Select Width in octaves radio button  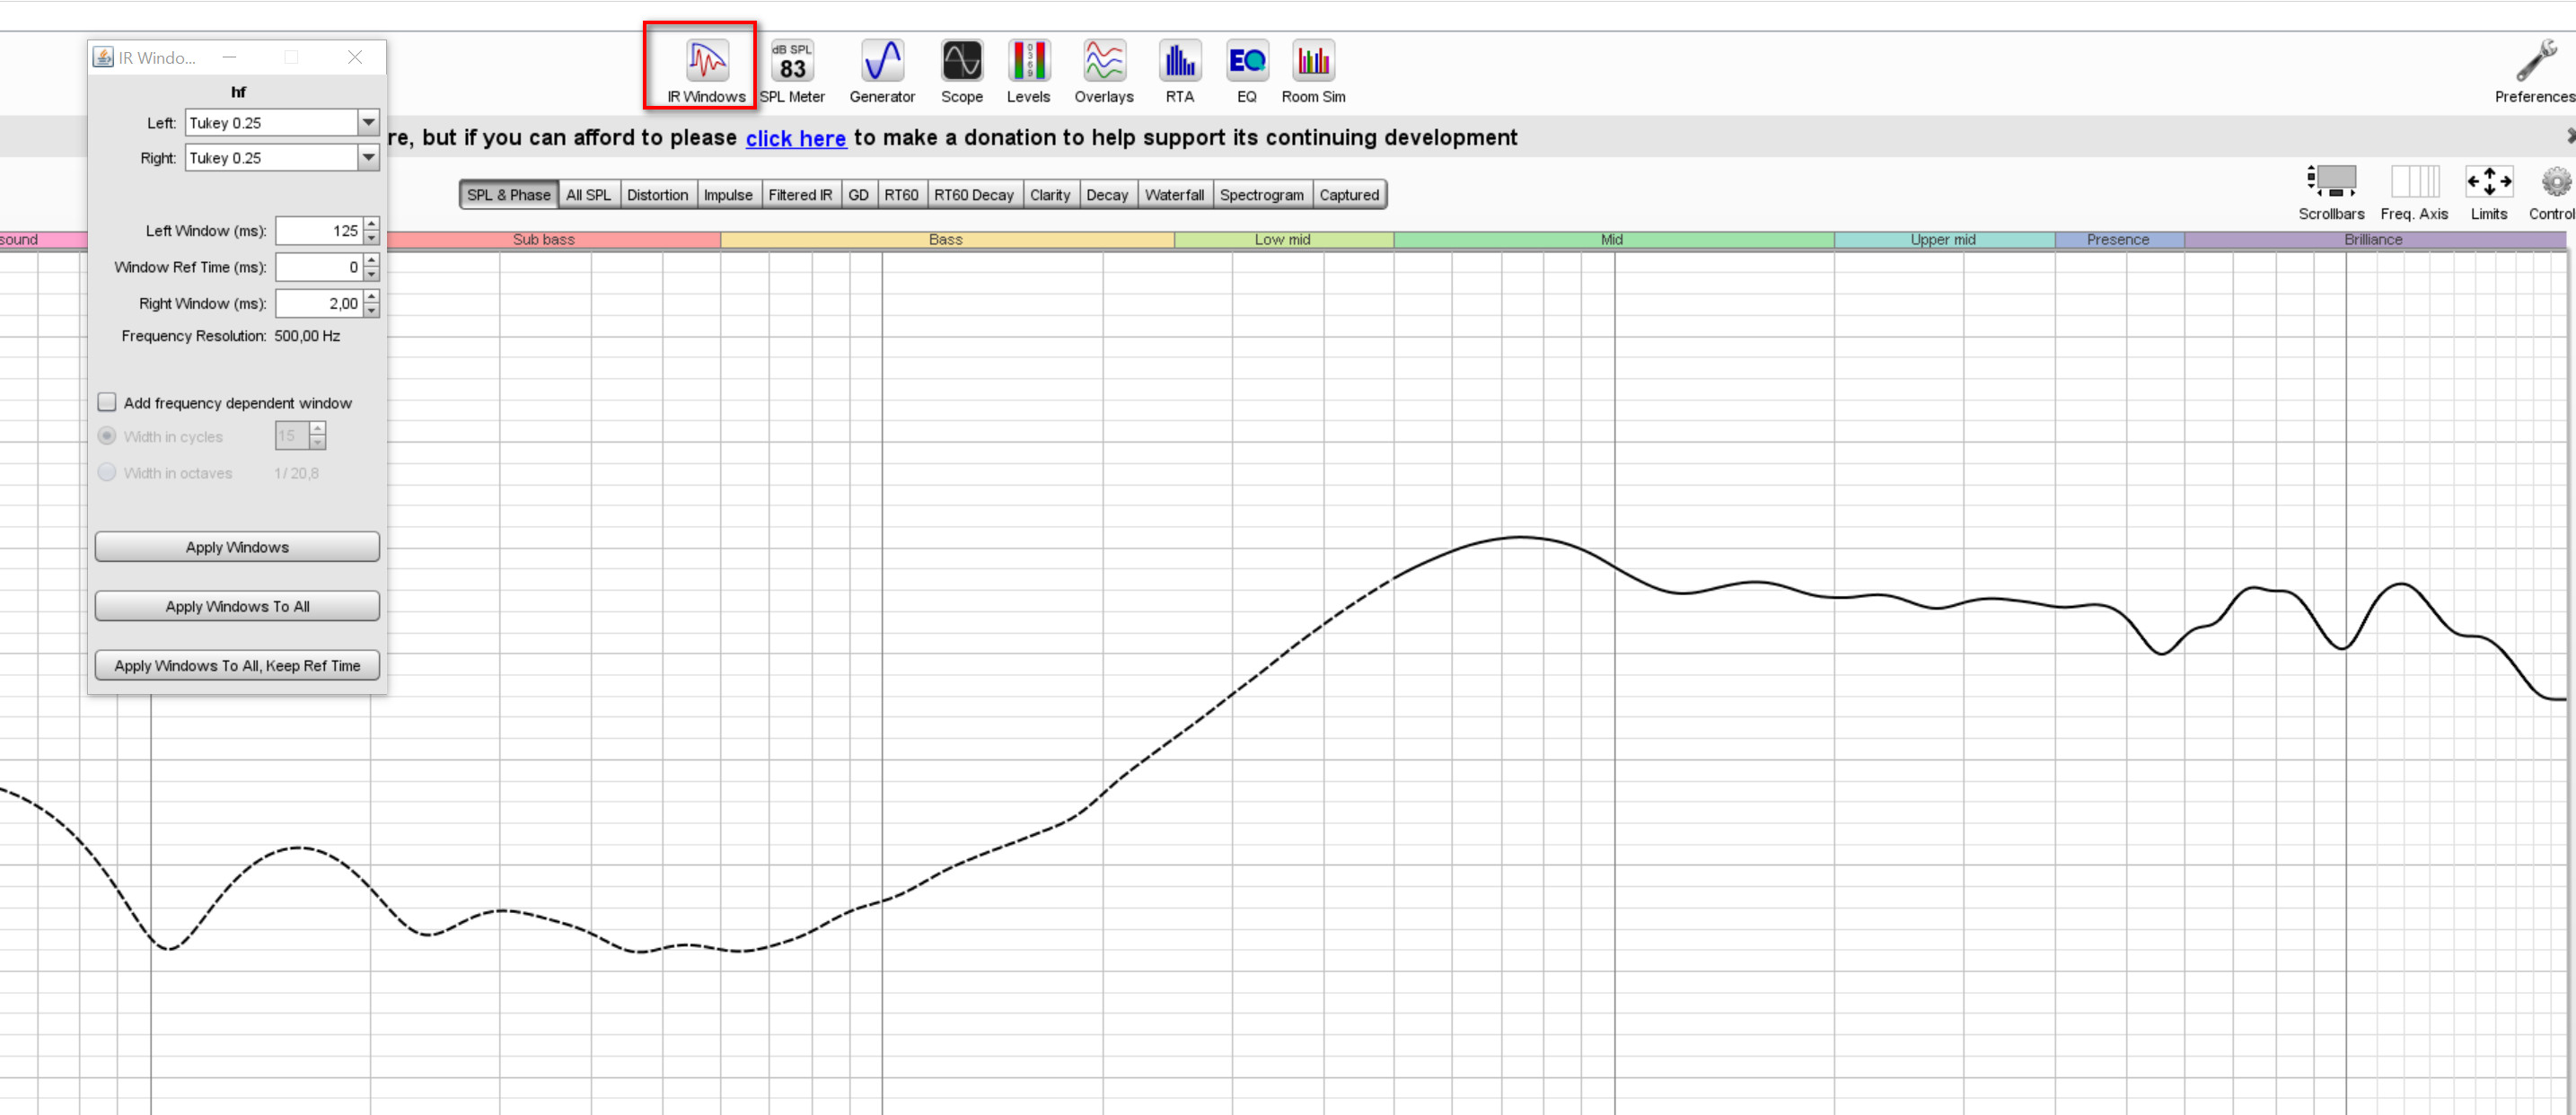[x=107, y=471]
